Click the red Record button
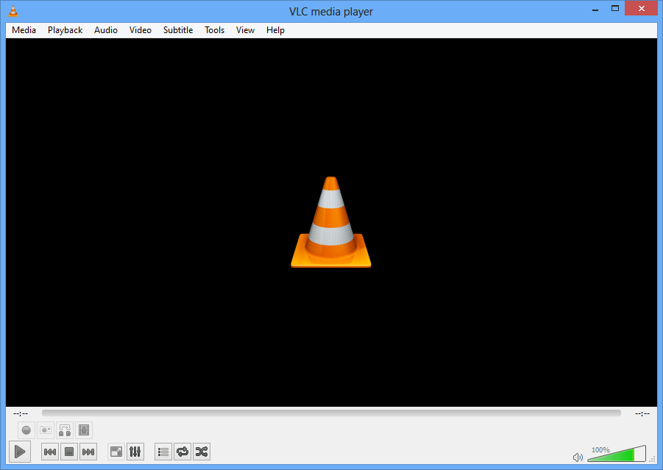Viewport: 663px width, 470px height. 26,430
